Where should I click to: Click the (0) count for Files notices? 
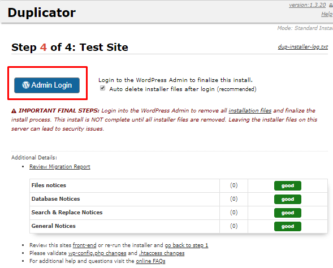pos(233,185)
